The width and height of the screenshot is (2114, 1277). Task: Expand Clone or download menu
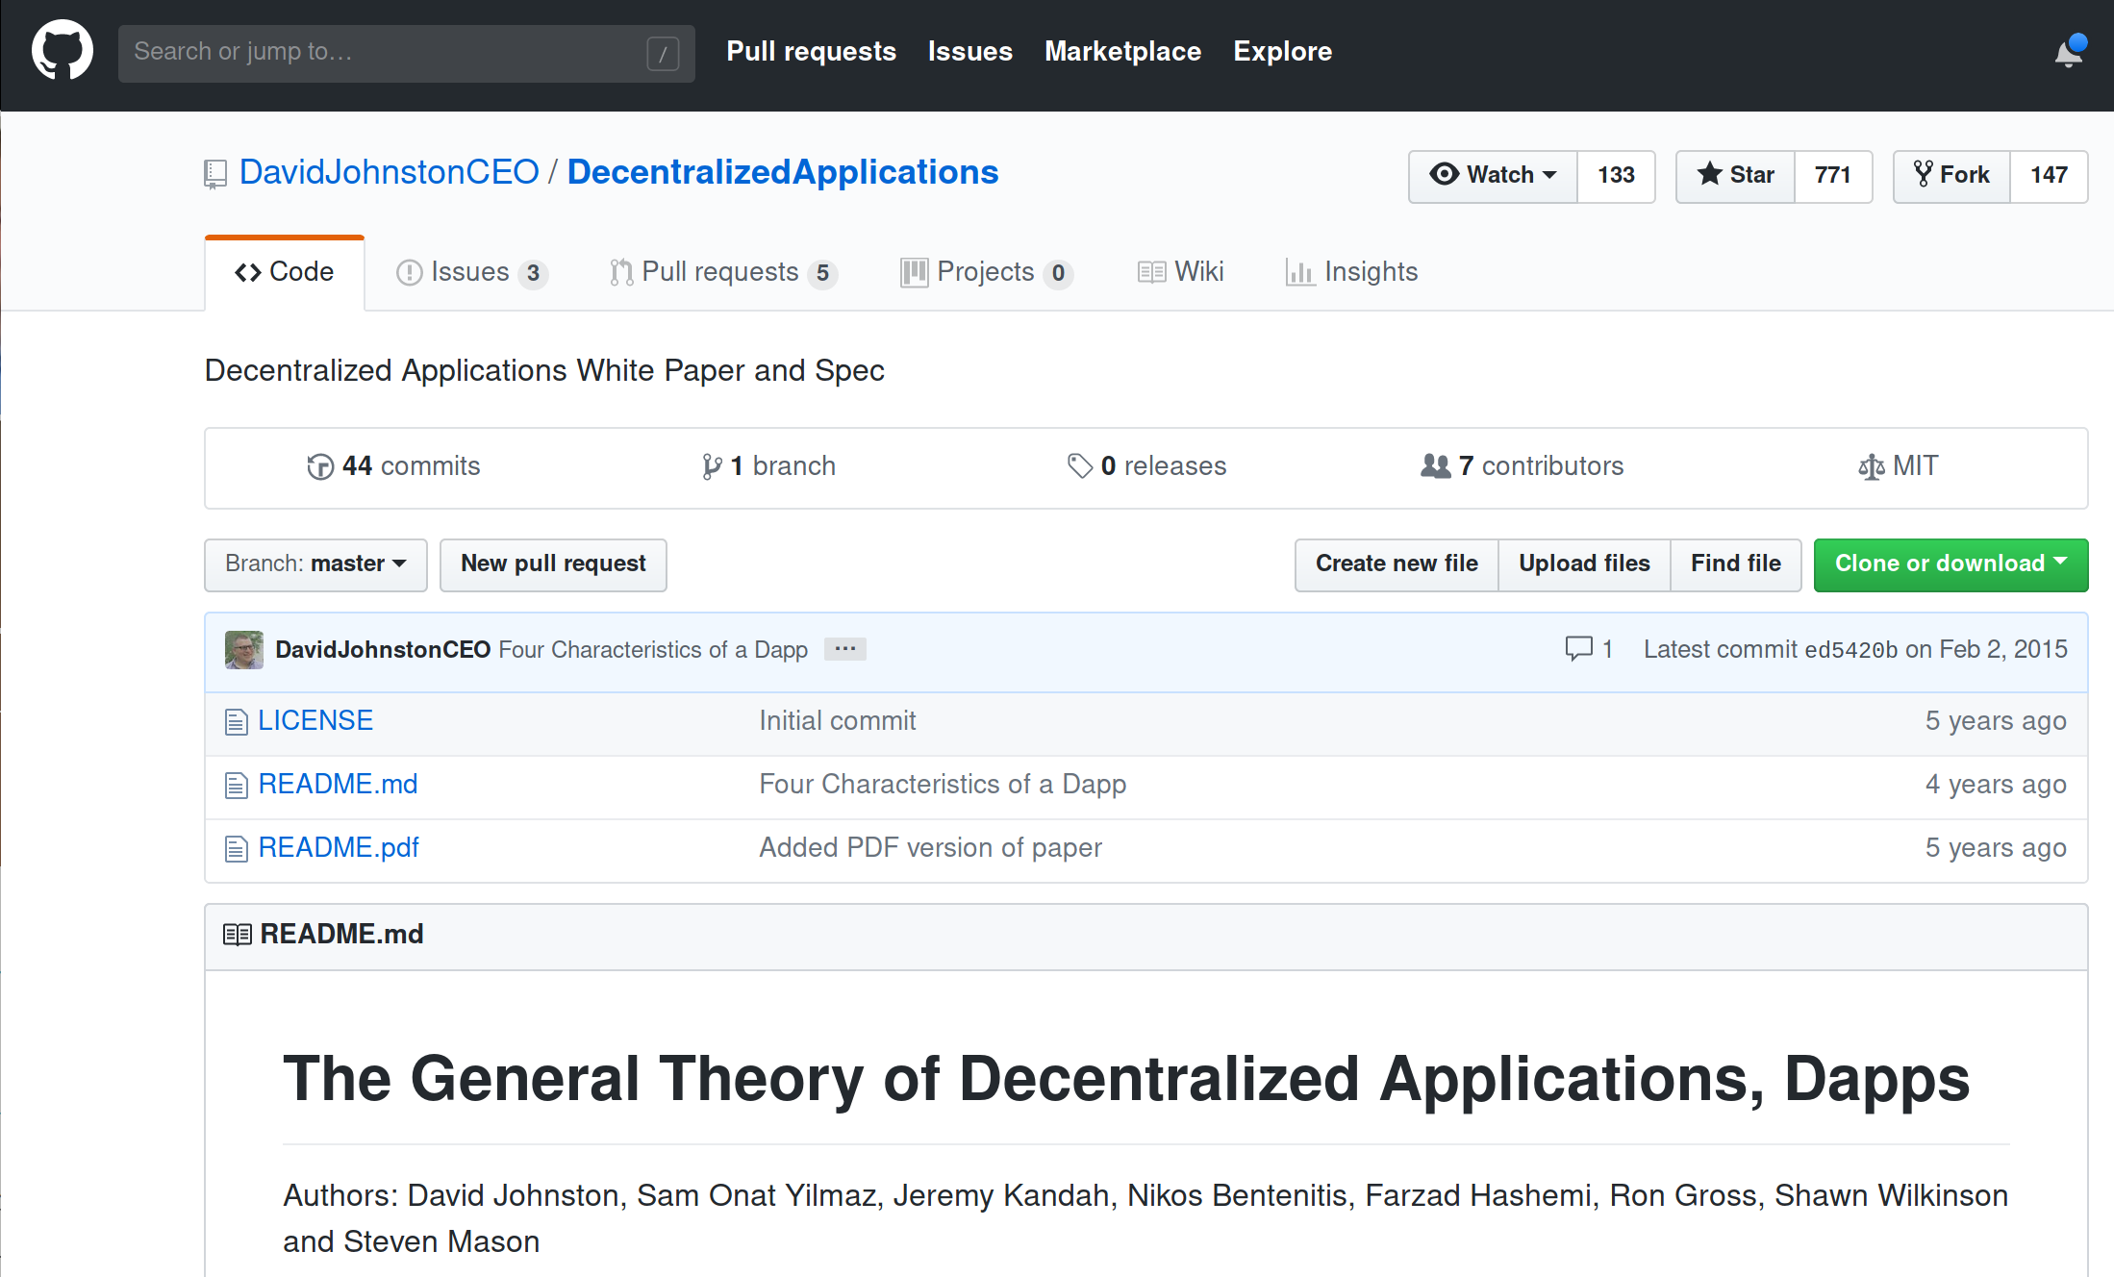pyautogui.click(x=1950, y=563)
